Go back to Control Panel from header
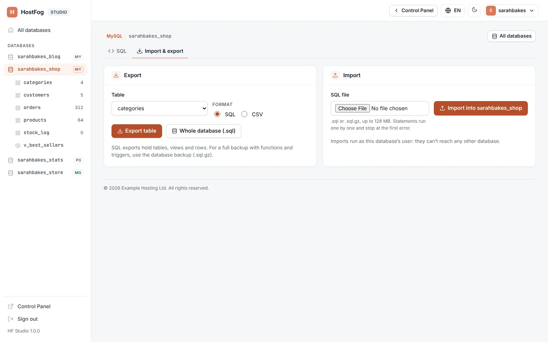 tap(413, 11)
